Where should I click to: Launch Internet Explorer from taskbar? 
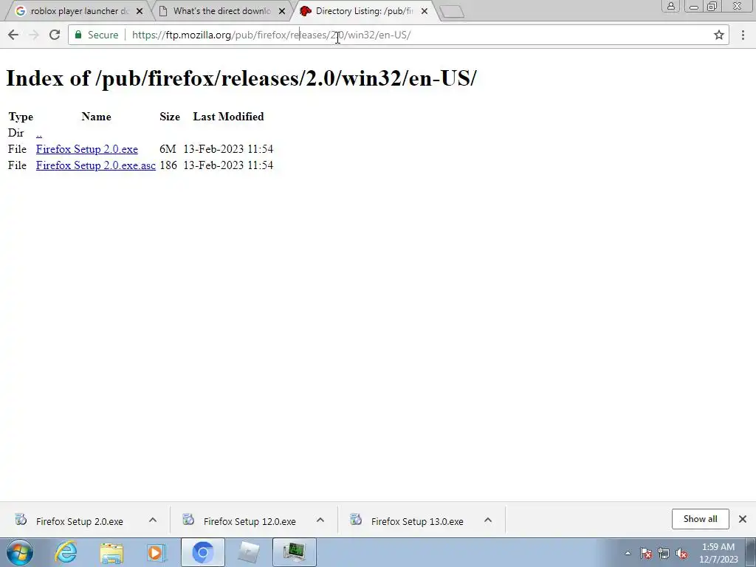coord(66,552)
